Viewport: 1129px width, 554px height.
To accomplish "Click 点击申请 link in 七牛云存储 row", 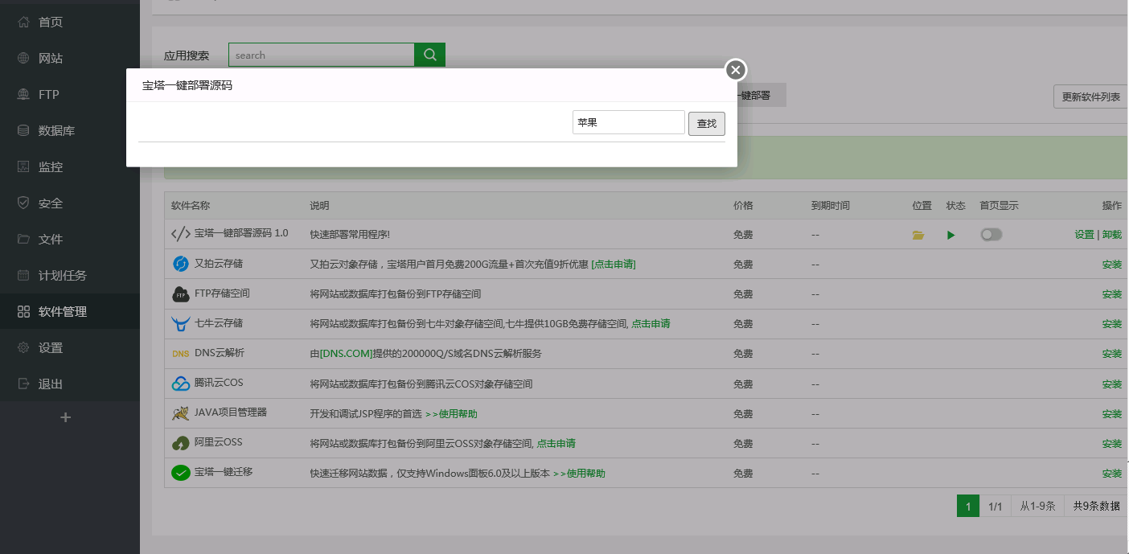I will click(x=651, y=324).
